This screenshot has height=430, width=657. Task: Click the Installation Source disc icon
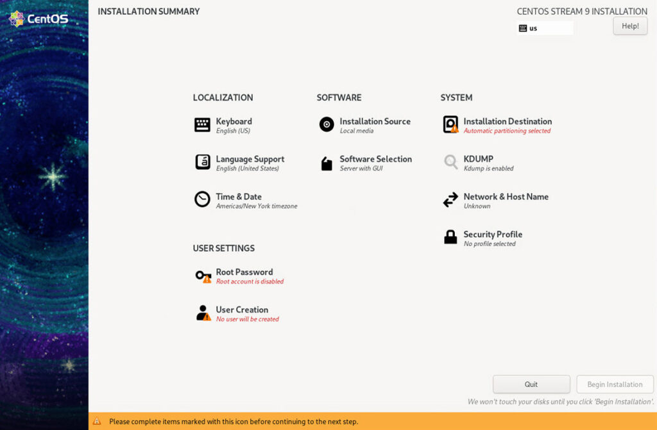tap(327, 125)
